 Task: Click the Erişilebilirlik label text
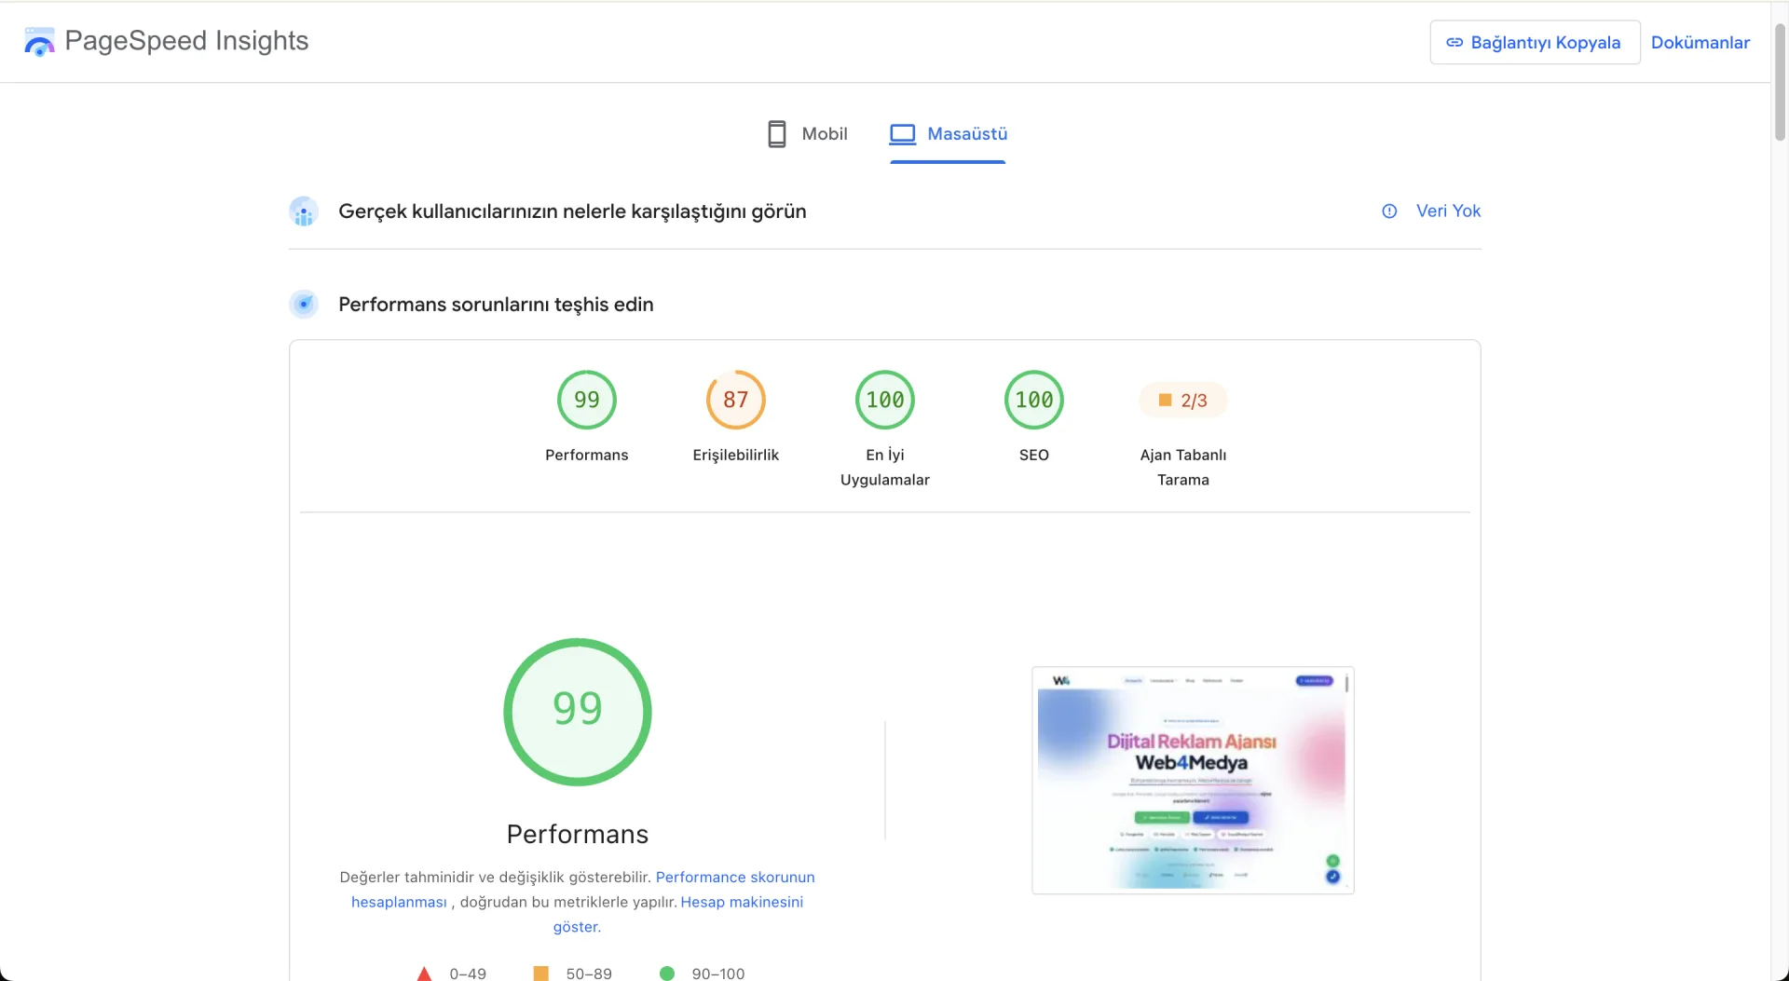click(x=735, y=455)
